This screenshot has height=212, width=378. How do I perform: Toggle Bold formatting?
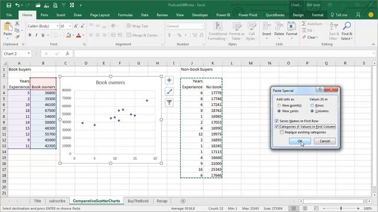click(x=30, y=35)
